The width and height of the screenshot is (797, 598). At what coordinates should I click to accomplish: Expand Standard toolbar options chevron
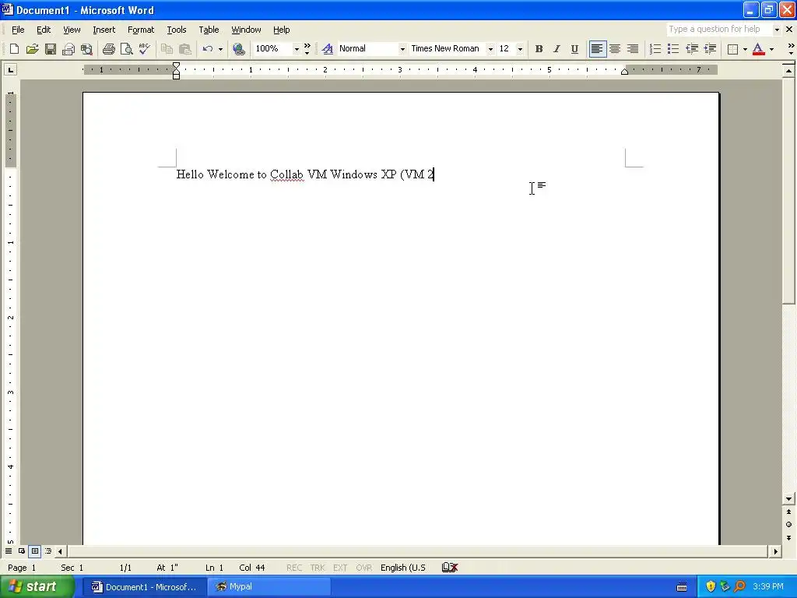(307, 49)
